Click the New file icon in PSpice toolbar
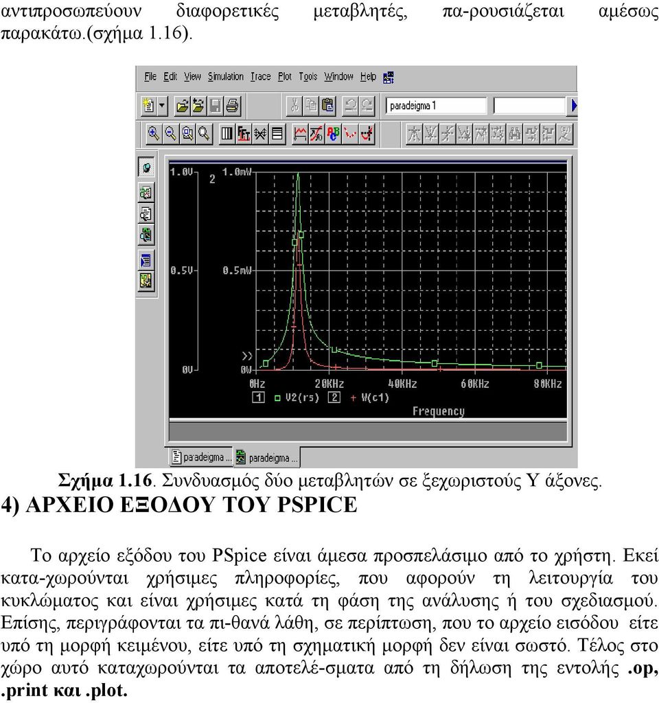Viewport: 659px width, 703px height. (x=148, y=106)
